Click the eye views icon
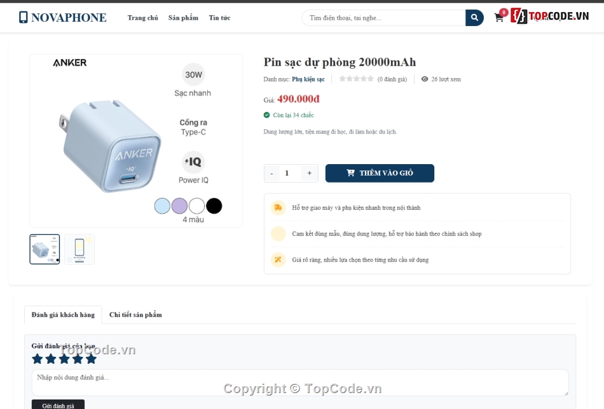The width and height of the screenshot is (604, 409). [x=425, y=79]
